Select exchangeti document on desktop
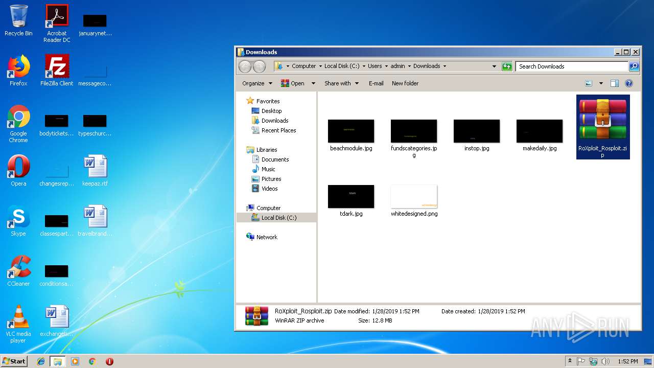Screen dimensions: 654x368 tap(57, 321)
